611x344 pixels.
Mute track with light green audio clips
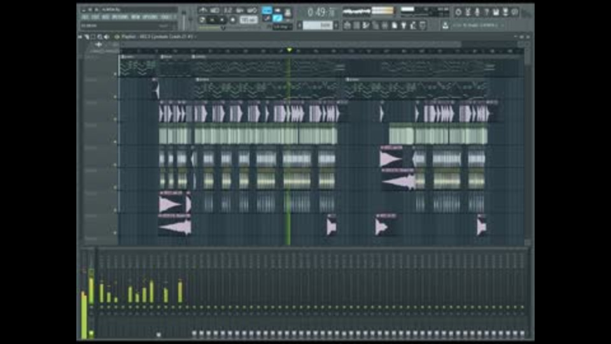115,142
